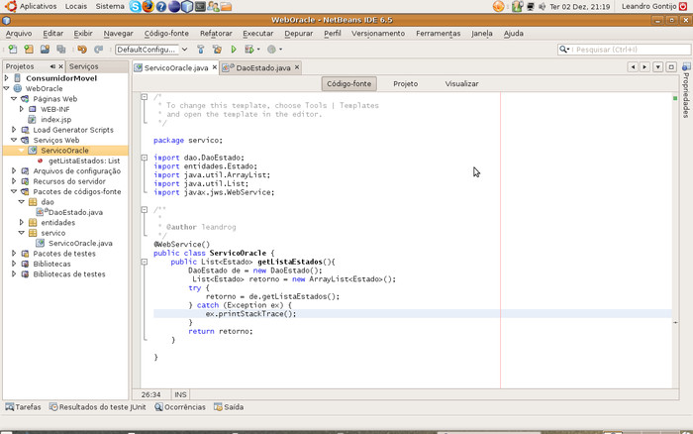The width and height of the screenshot is (693, 434).
Task: Open the Tarefas bottom window
Action: coord(23,407)
